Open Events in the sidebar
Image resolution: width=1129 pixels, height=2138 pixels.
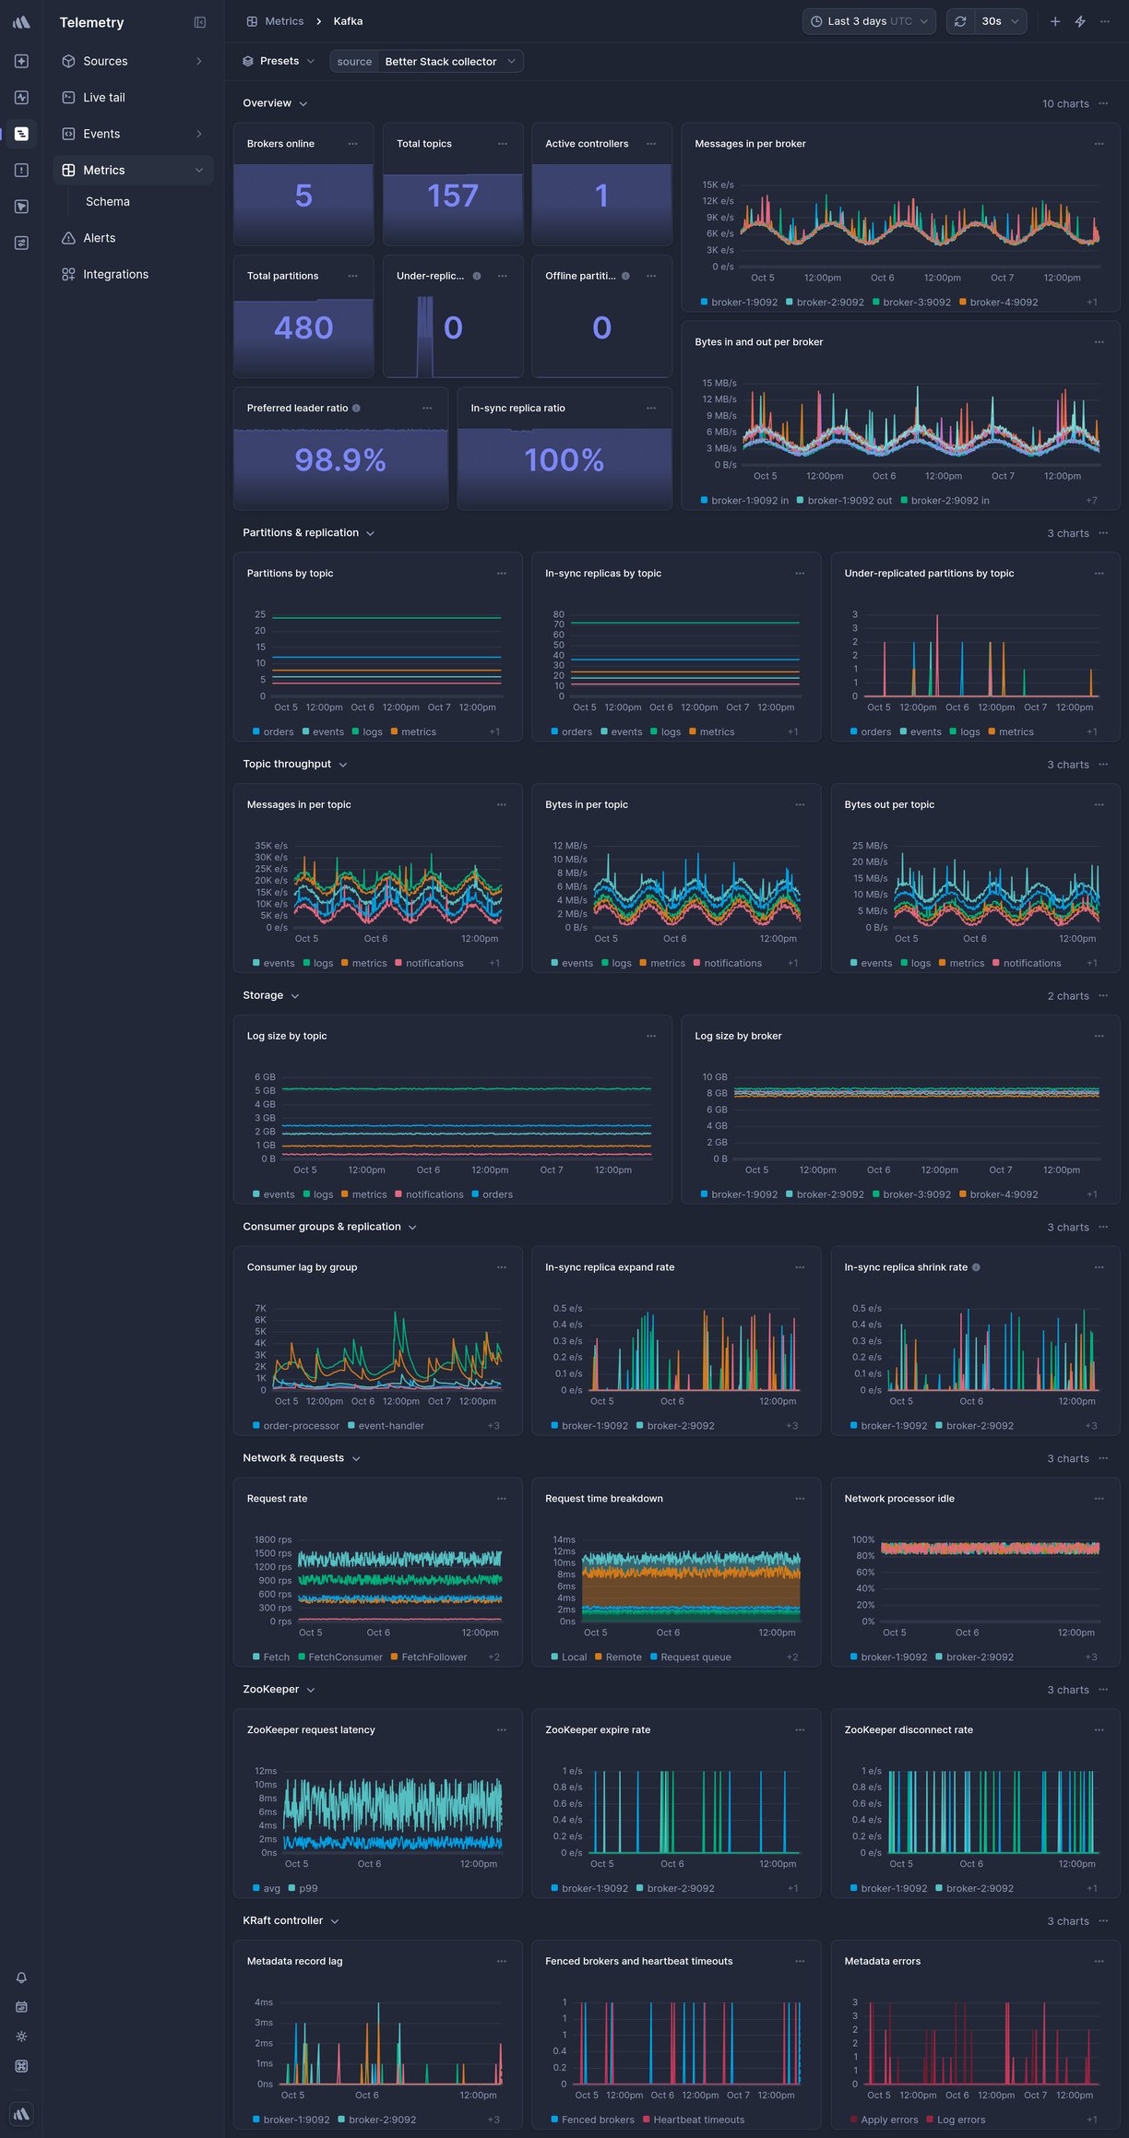(132, 134)
